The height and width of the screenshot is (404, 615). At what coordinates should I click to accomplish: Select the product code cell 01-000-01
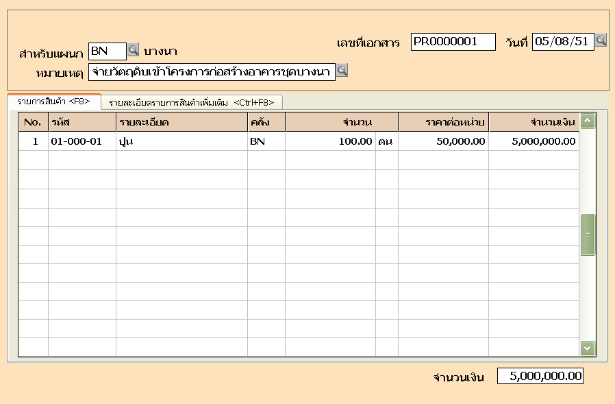[81, 141]
